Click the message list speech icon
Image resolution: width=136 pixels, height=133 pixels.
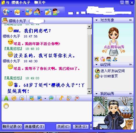[69, 98]
